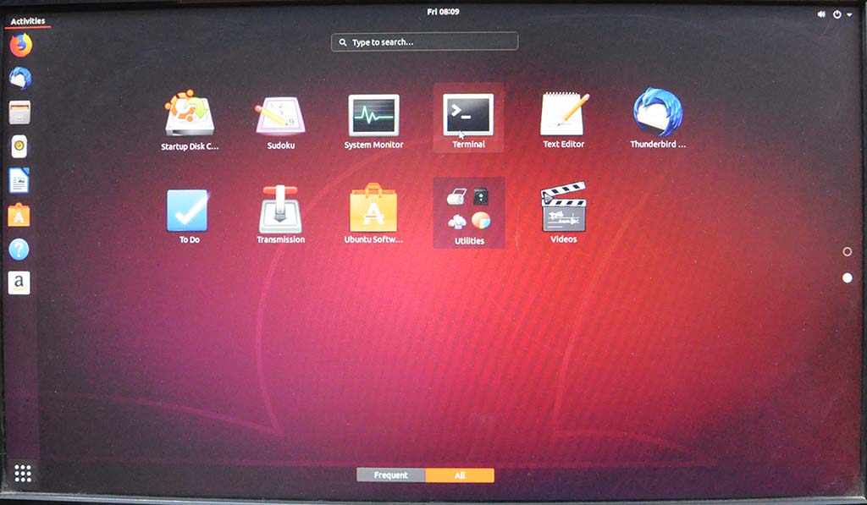Launch Rhythmbox music player from the dock
867x505 pixels.
pos(19,146)
